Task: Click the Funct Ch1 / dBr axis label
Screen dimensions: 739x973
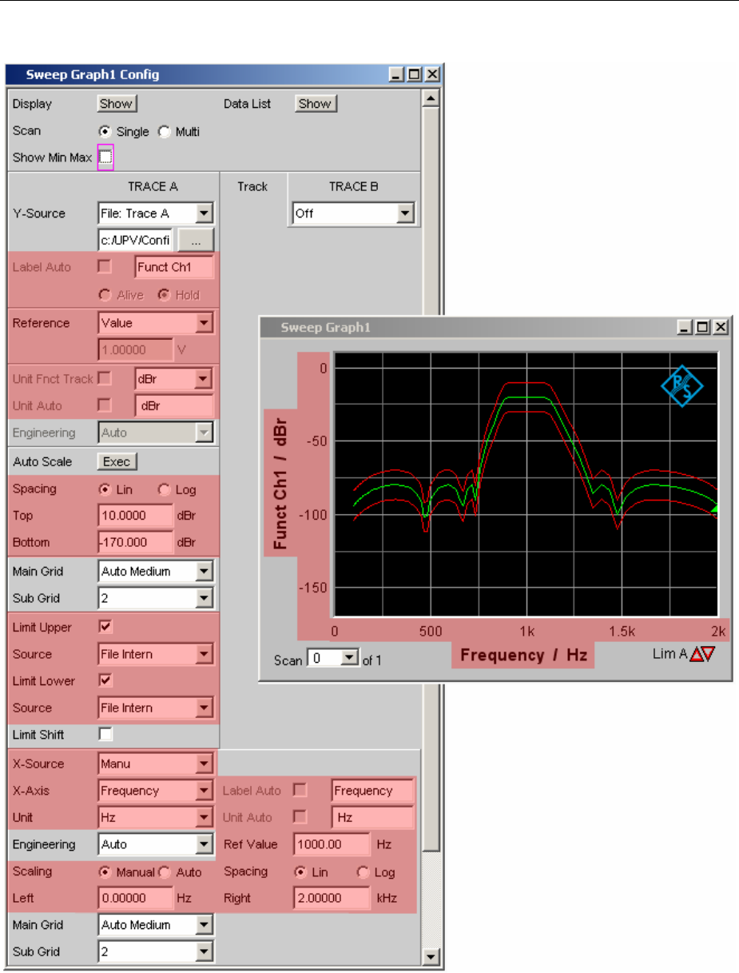Action: point(281,482)
